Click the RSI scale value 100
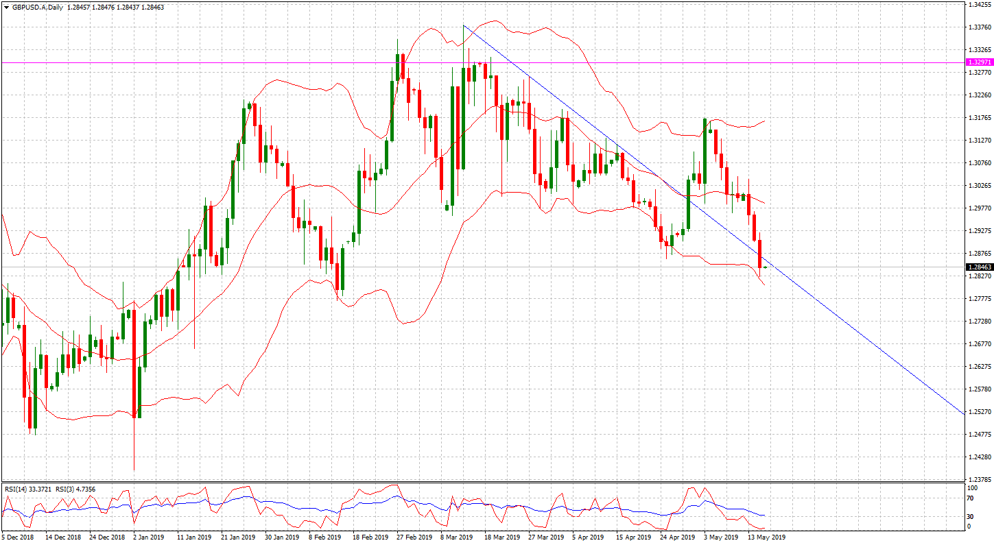The height and width of the screenshot is (545, 994). pyautogui.click(x=972, y=488)
